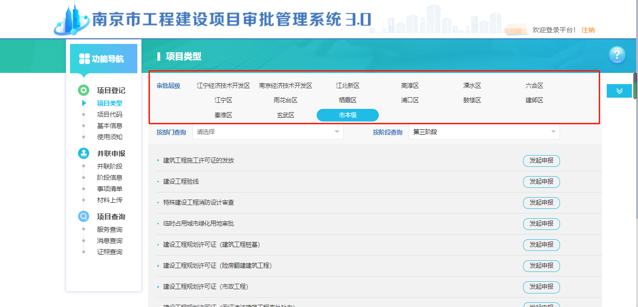The width and height of the screenshot is (638, 307).
Task: Click the magnifier 项目查询 icon
Action: pos(84,216)
